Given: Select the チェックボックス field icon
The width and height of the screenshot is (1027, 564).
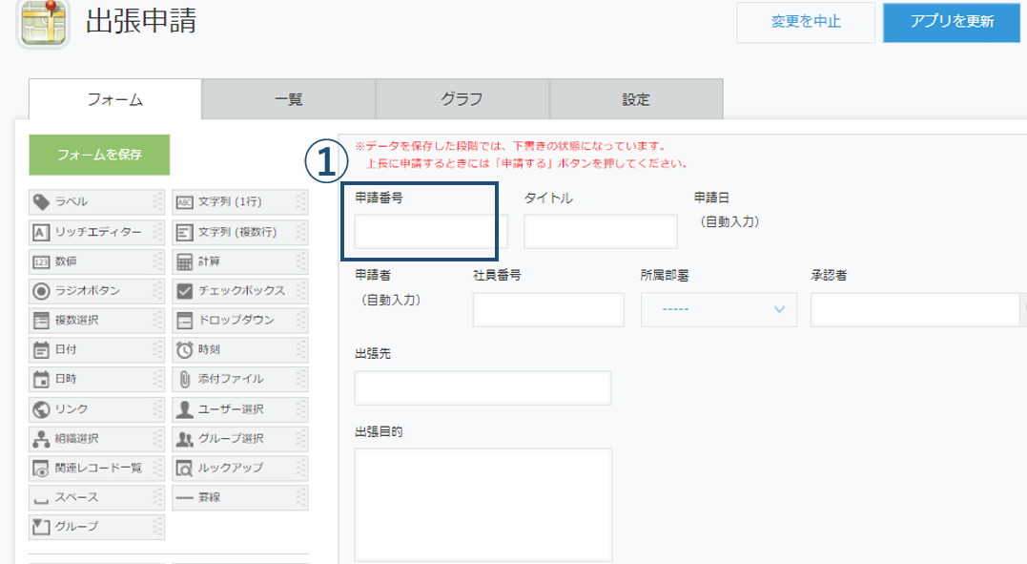Looking at the screenshot, I should click(185, 290).
